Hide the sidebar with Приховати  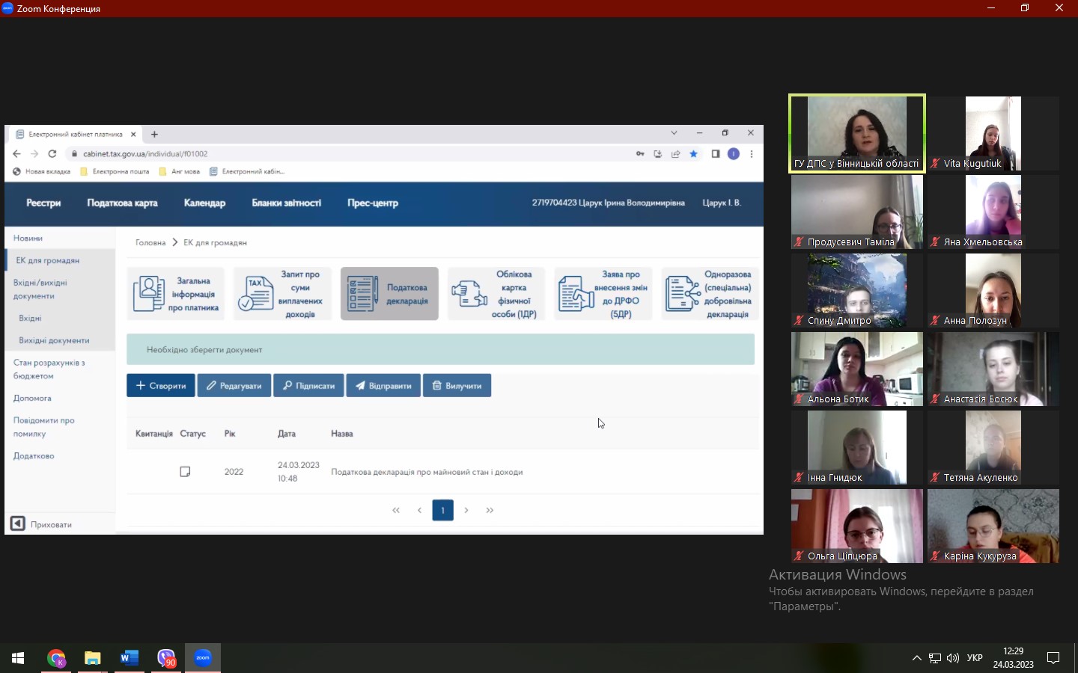click(42, 524)
